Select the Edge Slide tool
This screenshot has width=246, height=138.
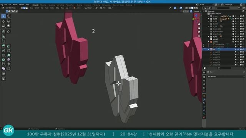point(3,64)
